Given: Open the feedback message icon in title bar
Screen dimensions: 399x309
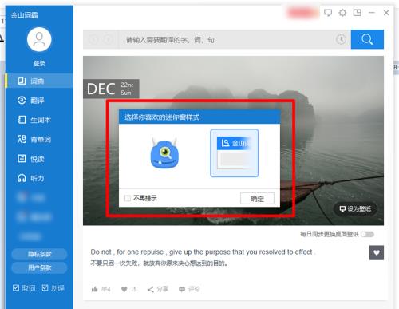Looking at the screenshot, I should (x=328, y=13).
